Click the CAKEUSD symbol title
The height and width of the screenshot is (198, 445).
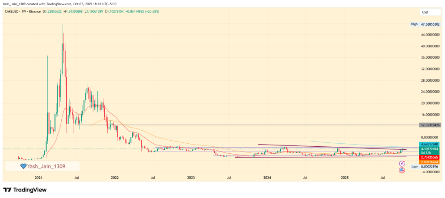tap(14, 12)
